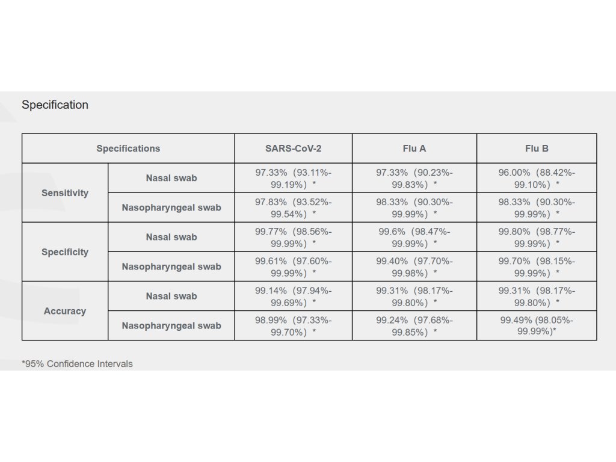Click the Specification section heading

coord(55,105)
